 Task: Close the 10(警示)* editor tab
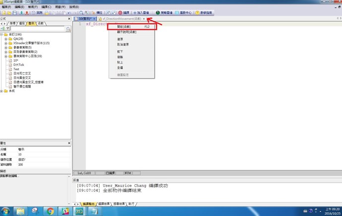pyautogui.click(x=94, y=19)
